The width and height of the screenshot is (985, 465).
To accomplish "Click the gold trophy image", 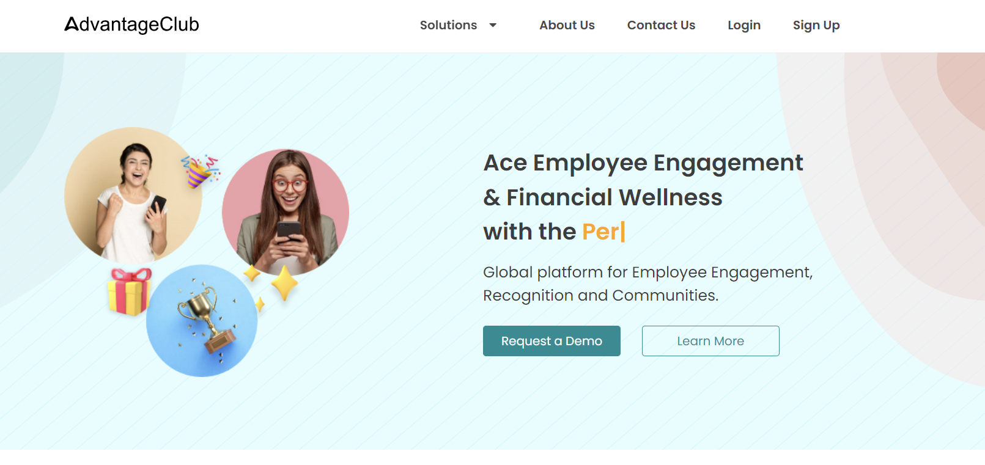I will tap(205, 318).
